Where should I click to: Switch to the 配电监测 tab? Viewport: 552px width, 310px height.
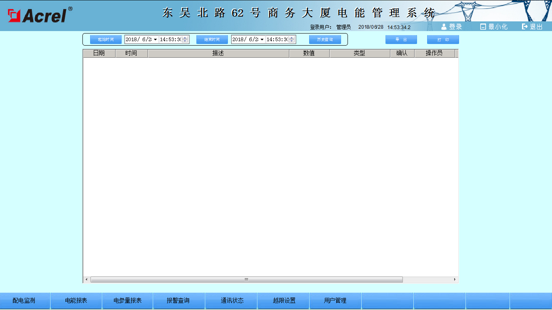coord(24,301)
